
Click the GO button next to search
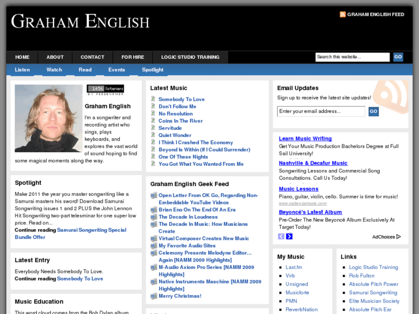pyautogui.click(x=398, y=57)
